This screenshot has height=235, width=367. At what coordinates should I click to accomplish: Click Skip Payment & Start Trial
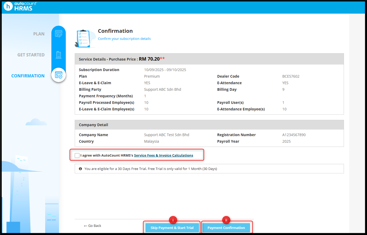coord(172,228)
